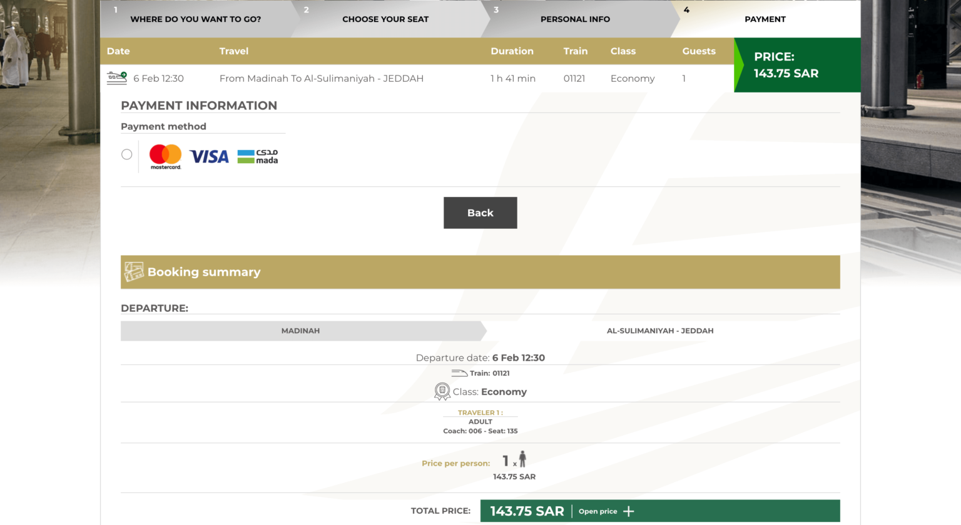Click the Economy class ribbon badge icon
The width and height of the screenshot is (961, 525).
[x=442, y=392]
